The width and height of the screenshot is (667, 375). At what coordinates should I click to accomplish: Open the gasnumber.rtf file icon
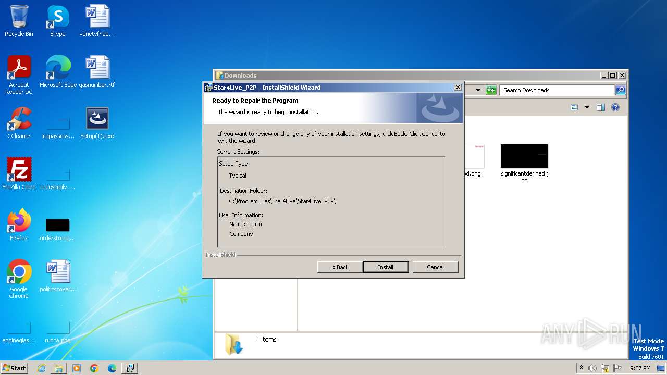[97, 72]
